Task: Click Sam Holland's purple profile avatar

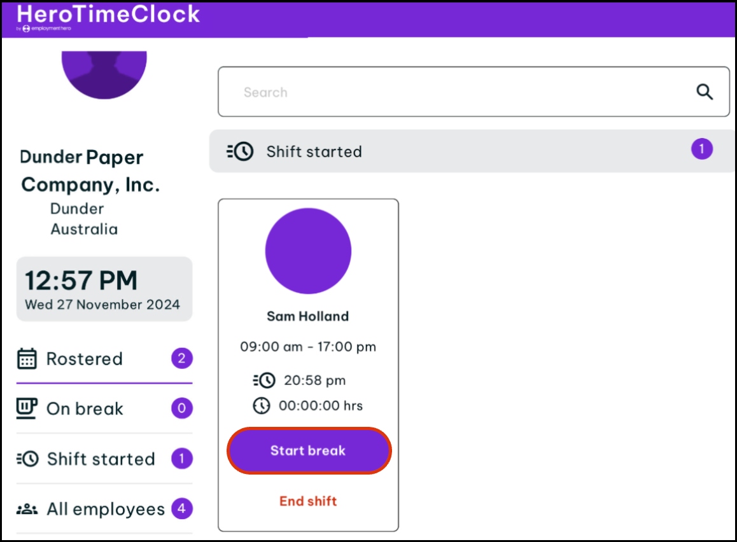Action: (x=308, y=251)
